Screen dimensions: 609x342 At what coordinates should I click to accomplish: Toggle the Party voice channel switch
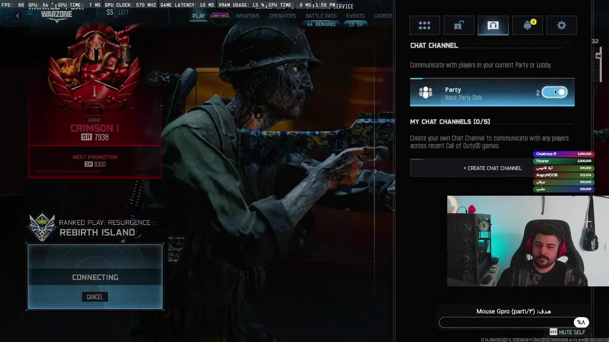click(554, 92)
